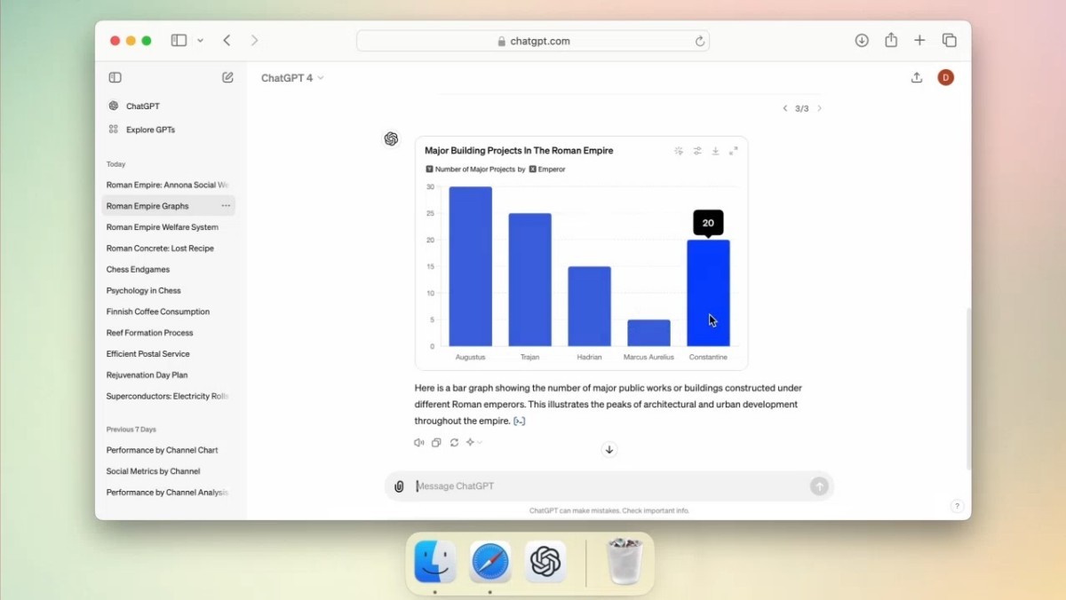
Task: Open the model switcher chevron below response
Action: 481,442
